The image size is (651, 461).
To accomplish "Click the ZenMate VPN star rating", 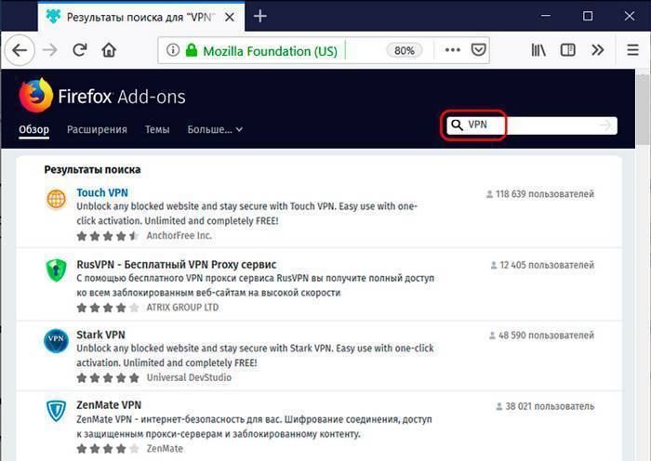I will pyautogui.click(x=108, y=449).
